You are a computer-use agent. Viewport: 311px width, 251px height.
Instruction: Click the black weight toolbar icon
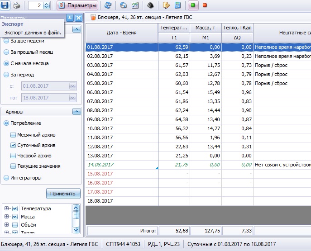[x=150, y=5]
